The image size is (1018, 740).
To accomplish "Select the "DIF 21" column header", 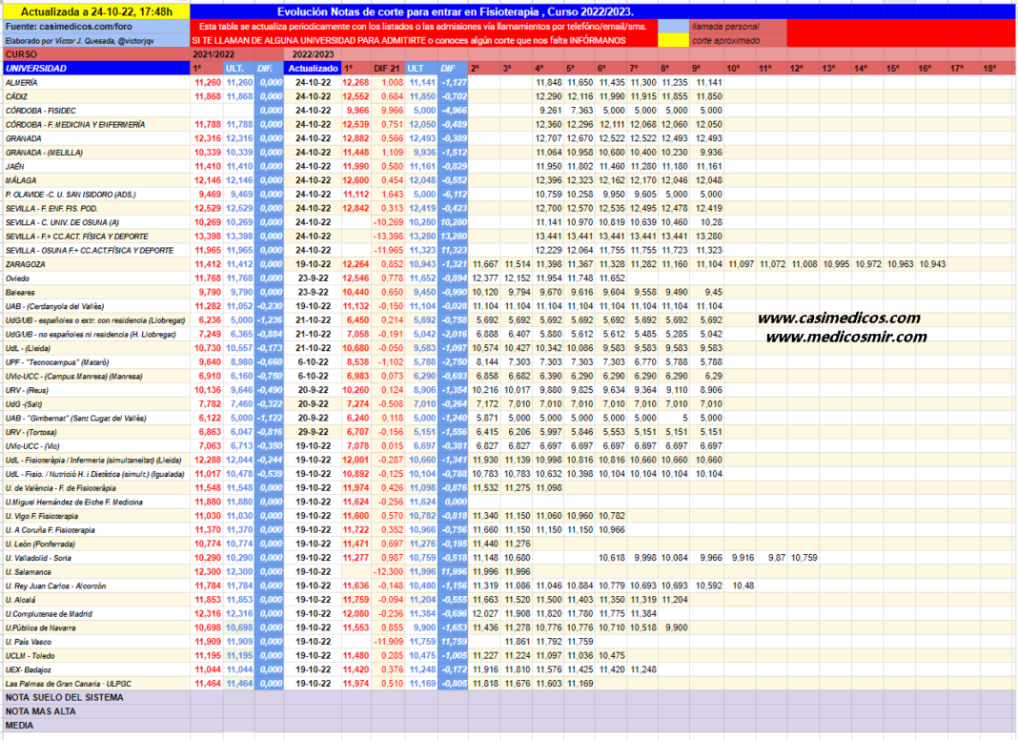I will point(388,69).
